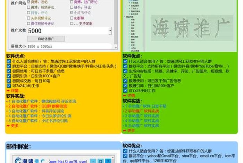Enable the 快手，评论 checkbox
The width and height of the screenshot is (243, 163).
(x=72, y=7)
